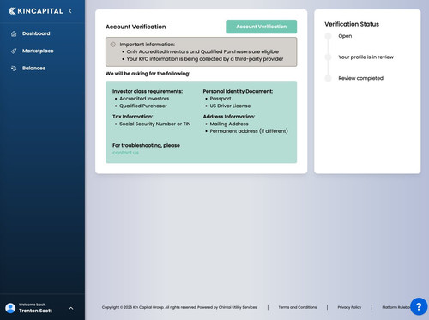429x320 pixels.
Task: Click the 'Address Information:' heading
Action: [x=229, y=117]
